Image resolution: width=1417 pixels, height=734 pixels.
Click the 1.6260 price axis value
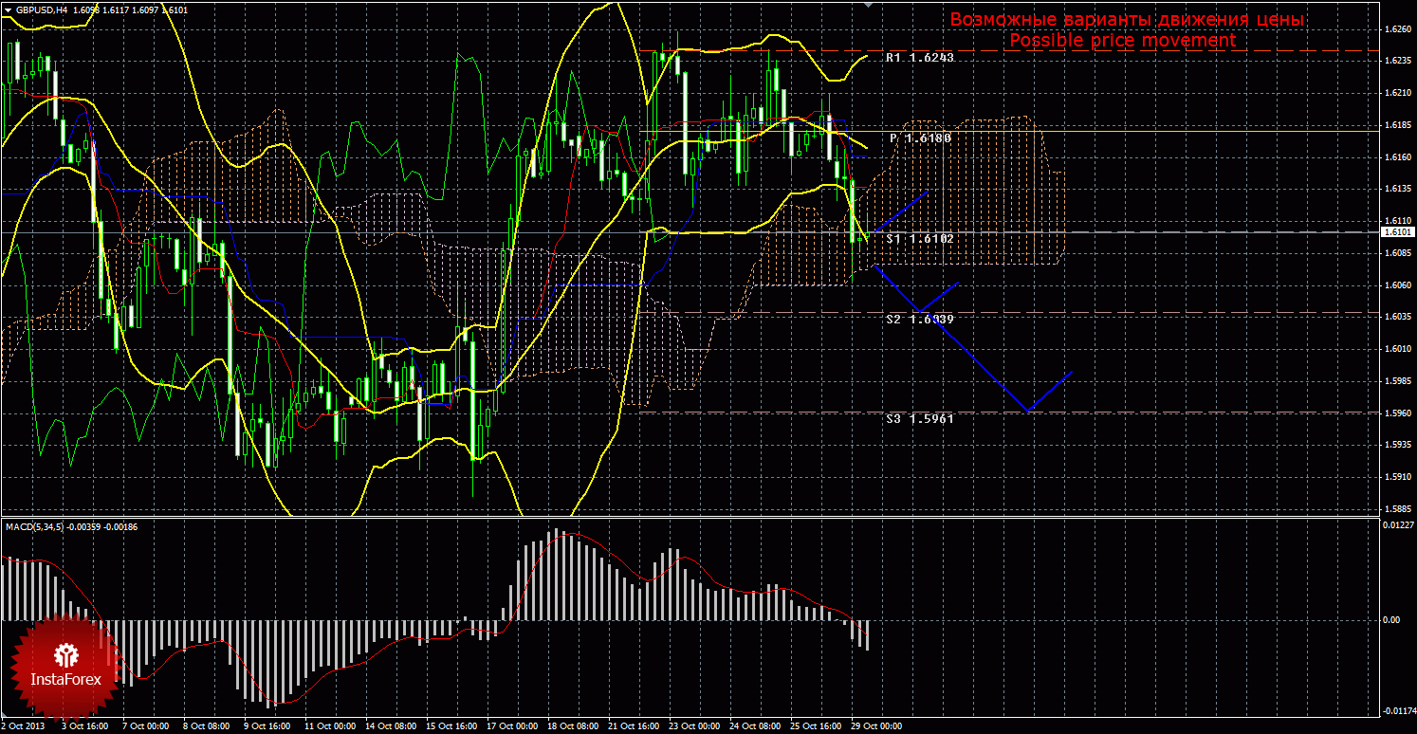pos(1397,28)
